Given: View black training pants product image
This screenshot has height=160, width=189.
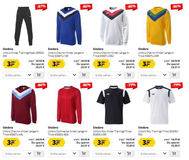Looking at the screenshot, I should pyautogui.click(x=24, y=26).
